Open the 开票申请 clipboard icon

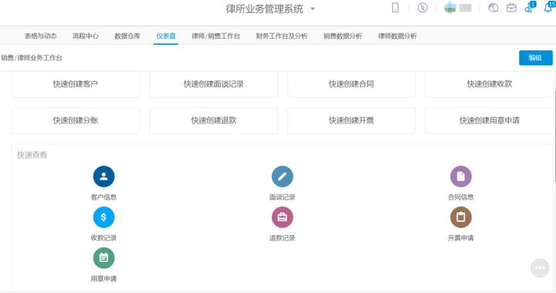(x=460, y=217)
